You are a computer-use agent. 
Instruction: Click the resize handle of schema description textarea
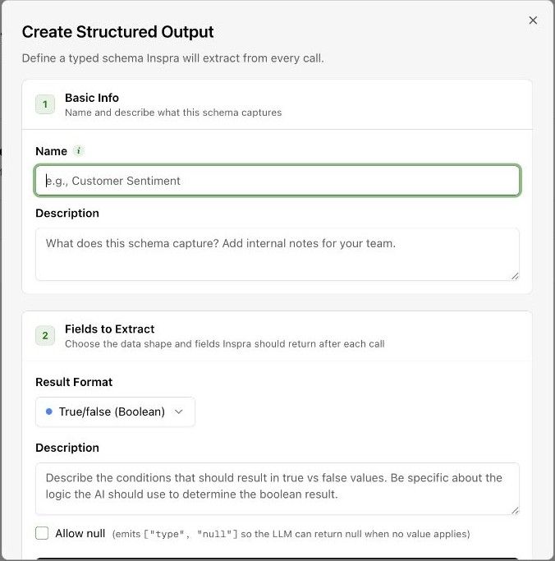tap(515, 276)
